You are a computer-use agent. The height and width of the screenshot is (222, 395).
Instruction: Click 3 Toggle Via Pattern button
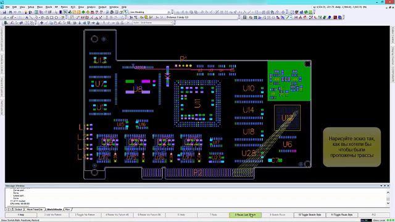click(85, 215)
